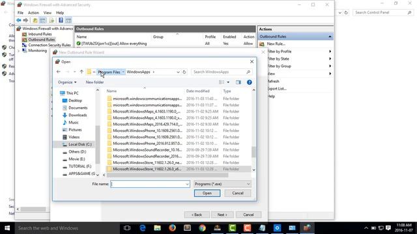Click the up-level folder icon in Firewall toolbar
This screenshot has height=234, width=417.
(x=35, y=20)
